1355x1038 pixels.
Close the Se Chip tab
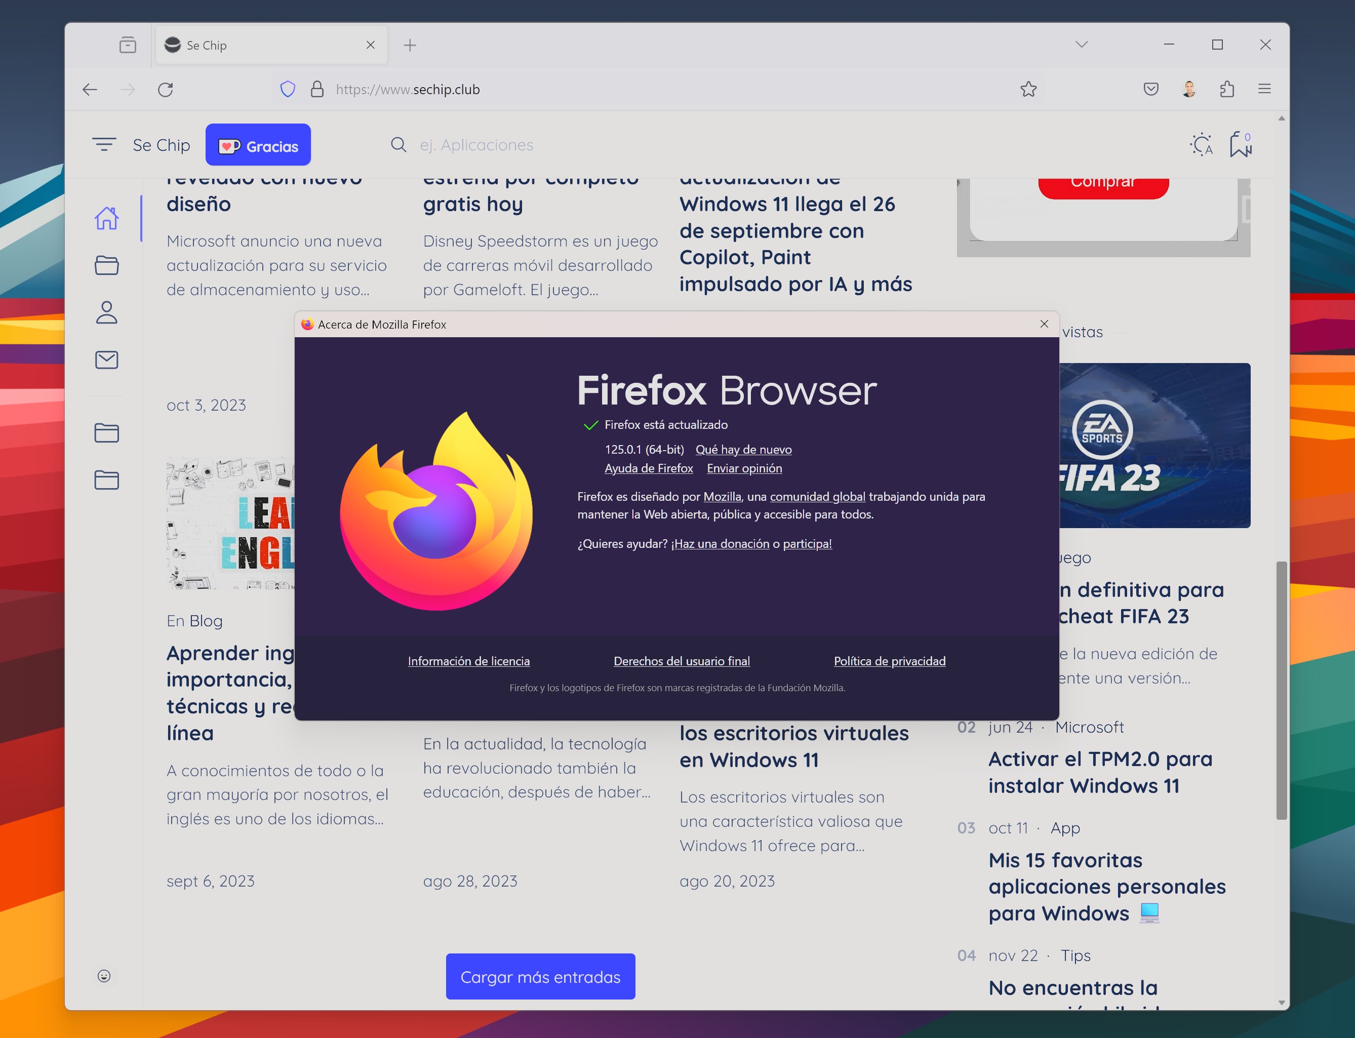pyautogui.click(x=371, y=45)
